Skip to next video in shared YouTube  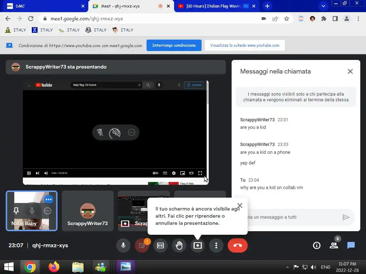click(x=37, y=173)
